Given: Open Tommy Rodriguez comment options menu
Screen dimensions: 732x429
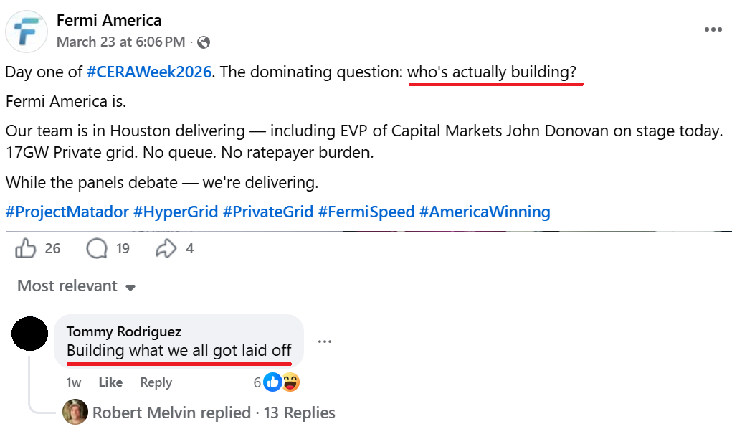Looking at the screenshot, I should [x=325, y=341].
